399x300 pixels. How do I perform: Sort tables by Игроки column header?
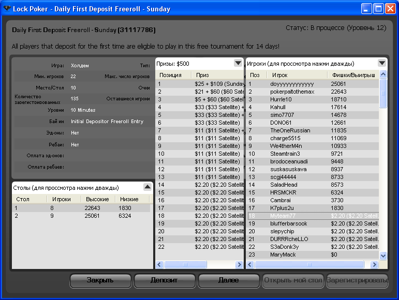pyautogui.click(x=64, y=199)
